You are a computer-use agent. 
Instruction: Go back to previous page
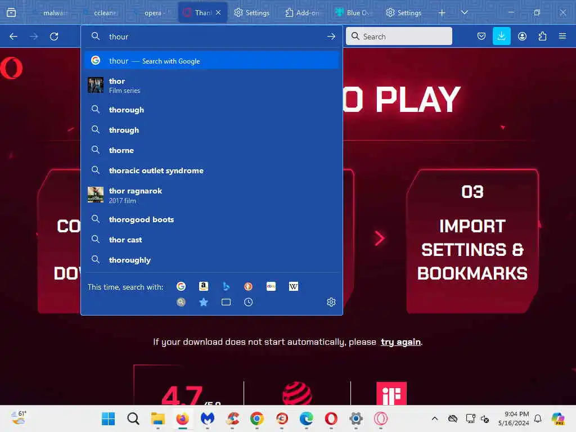pyautogui.click(x=13, y=37)
